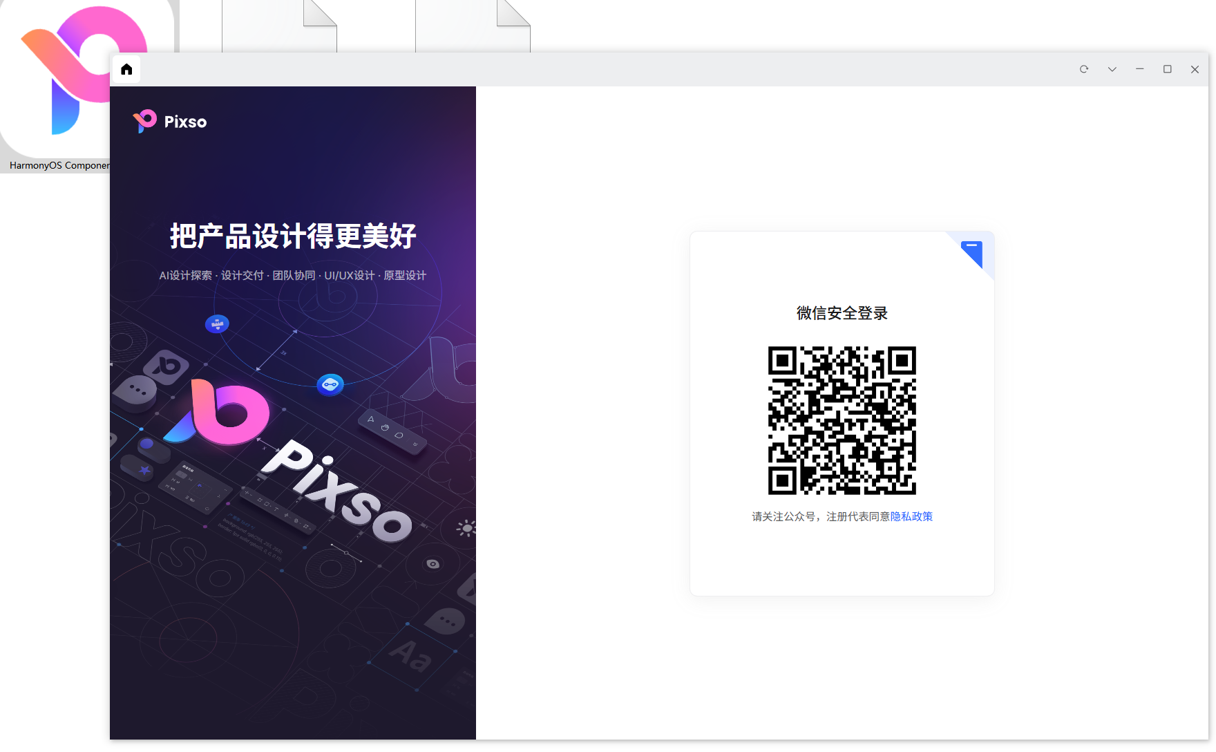Image resolution: width=1216 pixels, height=752 pixels.
Task: Select the second blank document file behind the window
Action: (x=473, y=26)
